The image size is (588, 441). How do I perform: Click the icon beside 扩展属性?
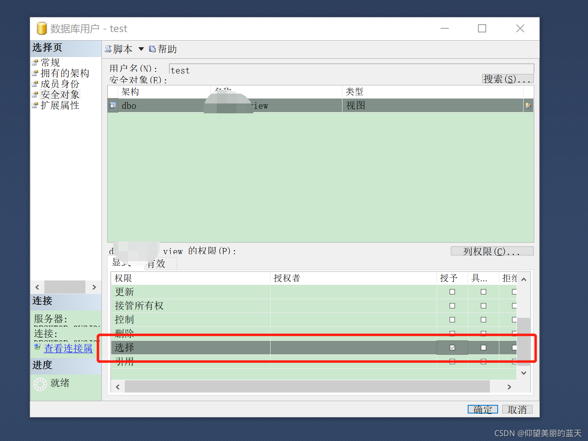pos(35,105)
